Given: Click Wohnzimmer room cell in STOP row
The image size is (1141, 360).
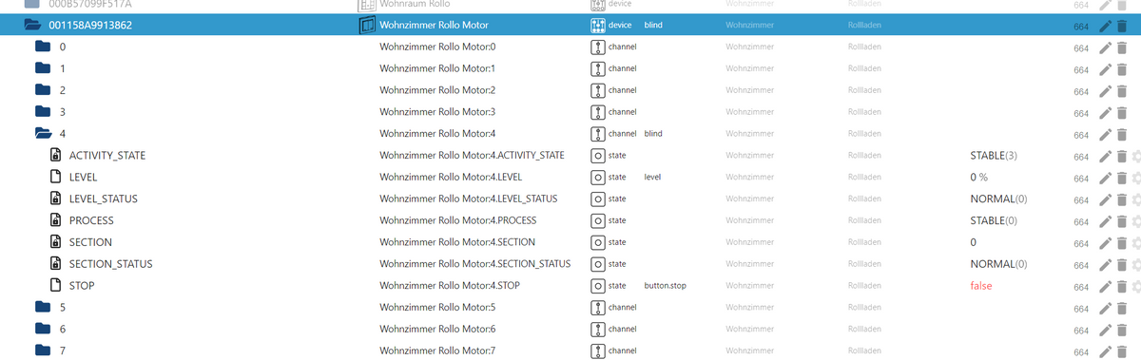Looking at the screenshot, I should pos(749,286).
